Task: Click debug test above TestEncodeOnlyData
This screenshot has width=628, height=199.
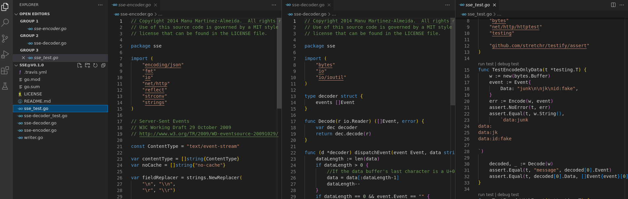Action: [x=508, y=64]
